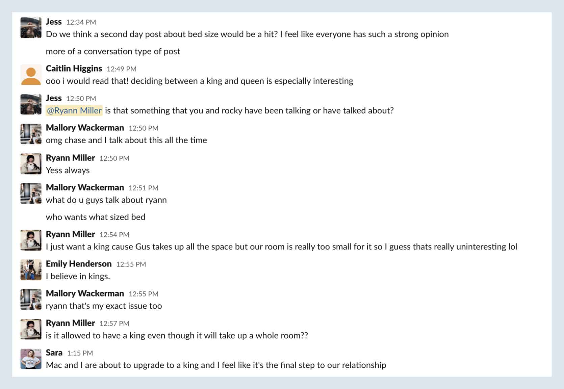Select the message 'I believe in kings.'
564x389 pixels.
(78, 276)
